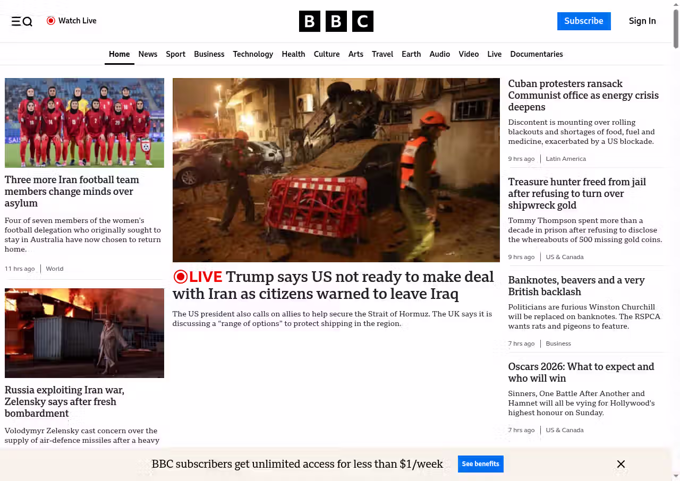The height and width of the screenshot is (481, 680).
Task: Read Cuban protesters ransack Communist office story
Action: tap(583, 96)
